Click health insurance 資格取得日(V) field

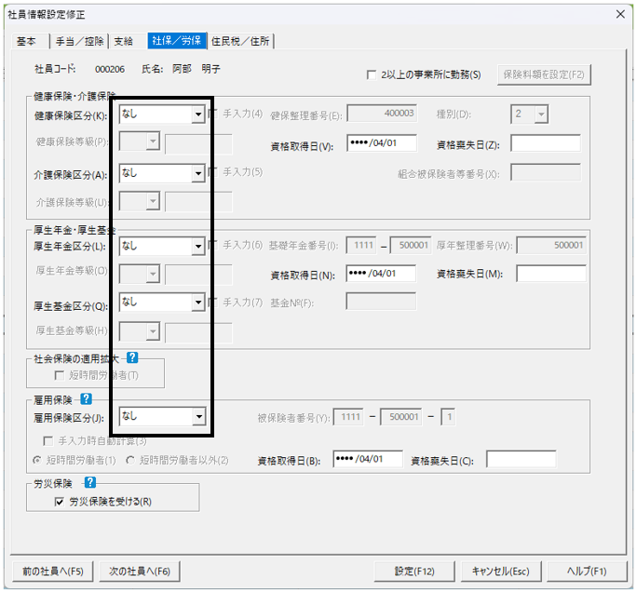pyautogui.click(x=382, y=143)
